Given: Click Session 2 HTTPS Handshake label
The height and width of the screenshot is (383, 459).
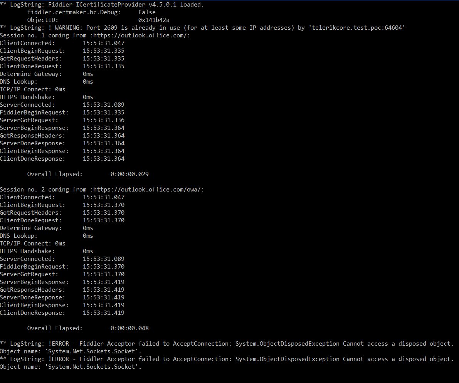Looking at the screenshot, I should (27, 251).
